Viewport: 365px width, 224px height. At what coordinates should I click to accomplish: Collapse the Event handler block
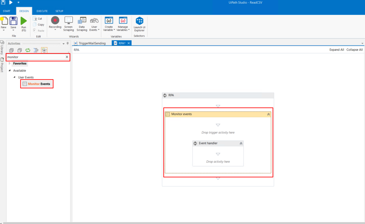coord(241,143)
